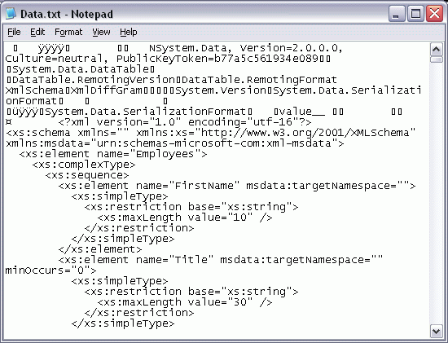Click the '<?xml version="1.0" encoding="utf-16"?>' line

[x=185, y=123]
